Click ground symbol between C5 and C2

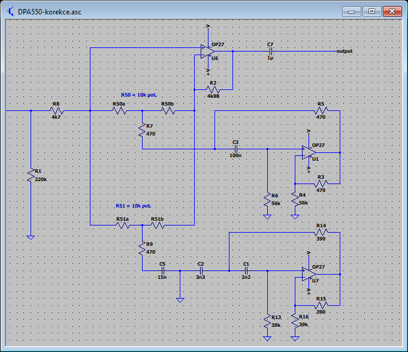(x=180, y=300)
